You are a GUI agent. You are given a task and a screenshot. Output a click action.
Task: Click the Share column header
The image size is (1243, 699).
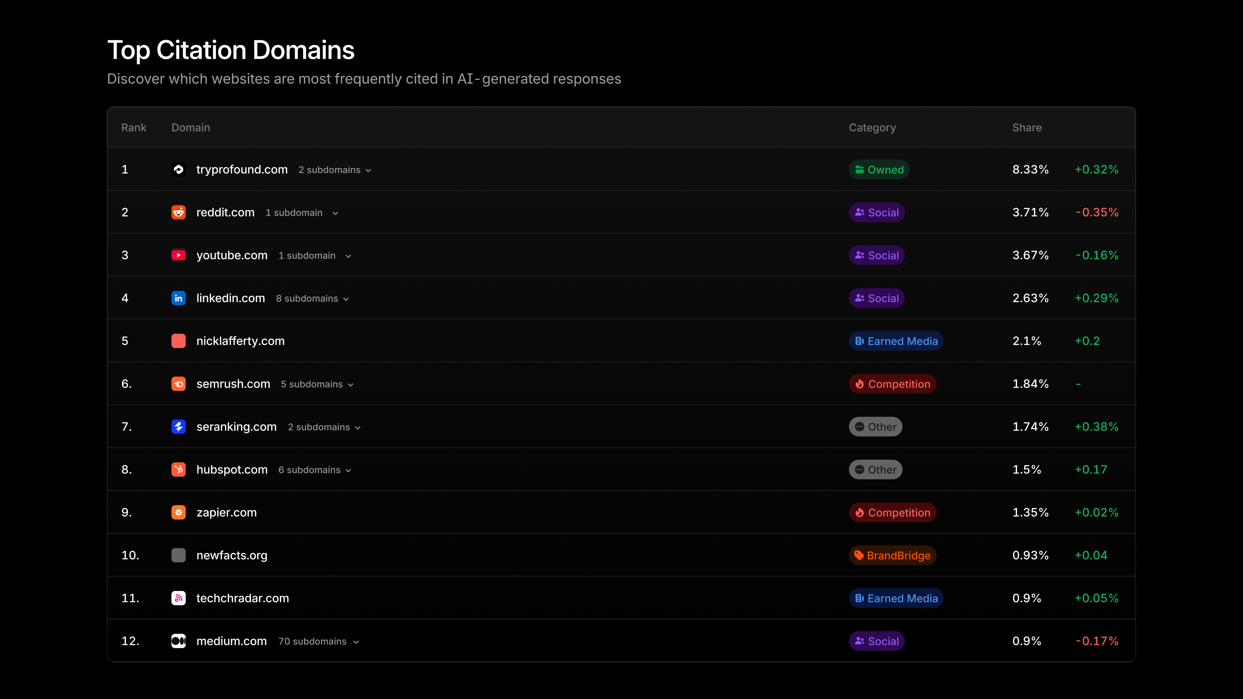point(1027,127)
